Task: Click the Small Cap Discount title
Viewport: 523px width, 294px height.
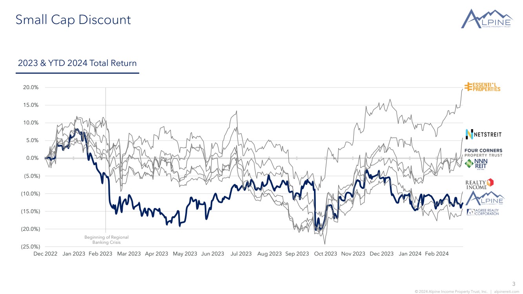Action: pyautogui.click(x=73, y=20)
